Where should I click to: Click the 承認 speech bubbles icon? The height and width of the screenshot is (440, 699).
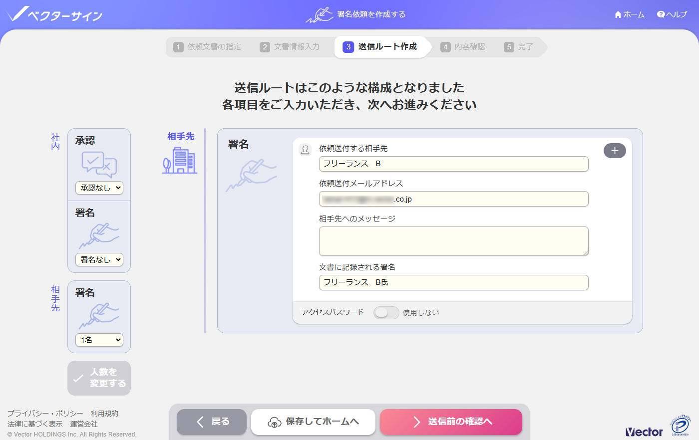coord(99,165)
